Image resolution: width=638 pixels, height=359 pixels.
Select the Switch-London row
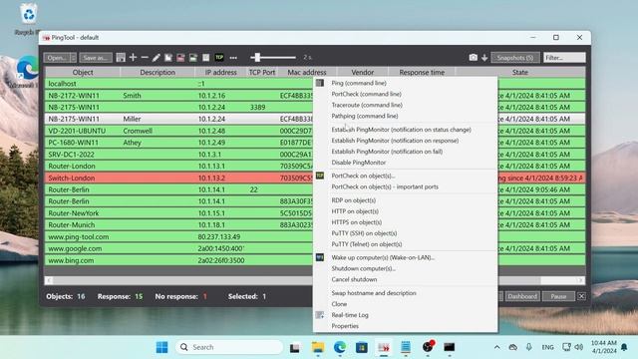(x=315, y=178)
